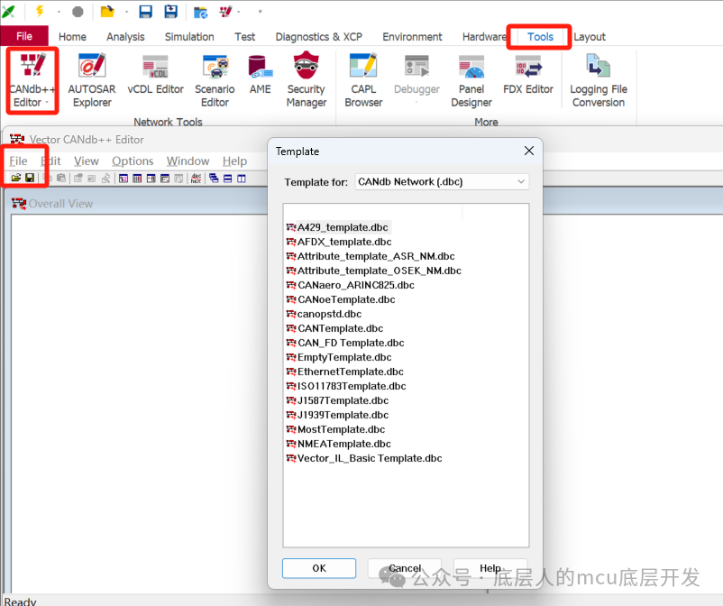Click the green CANoe application icon
723x606 pixels.
tap(9, 11)
